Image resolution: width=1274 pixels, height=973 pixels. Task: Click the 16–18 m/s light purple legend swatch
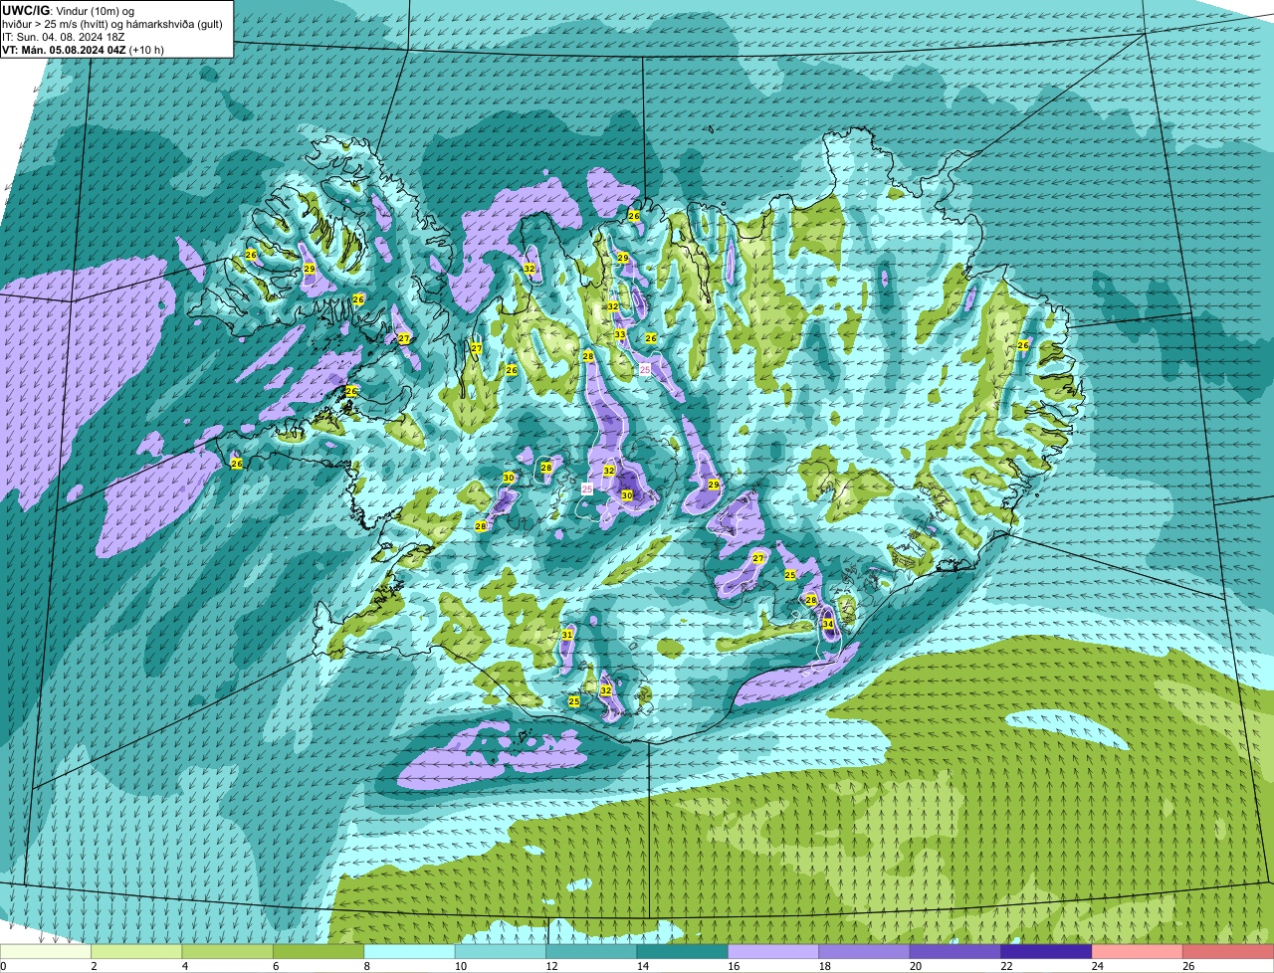(x=773, y=951)
